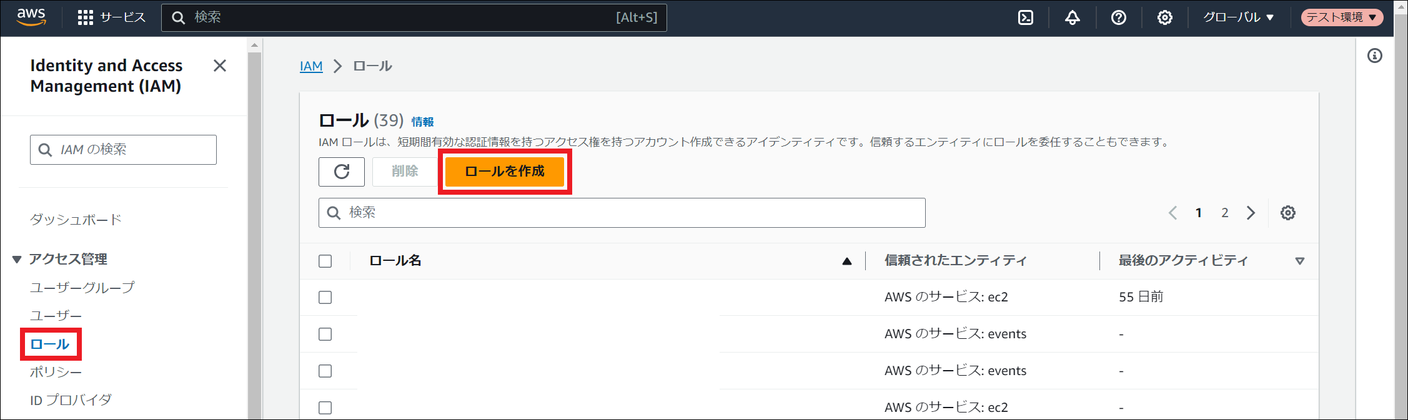
Task: Click the ロールを作成 button
Action: [505, 172]
